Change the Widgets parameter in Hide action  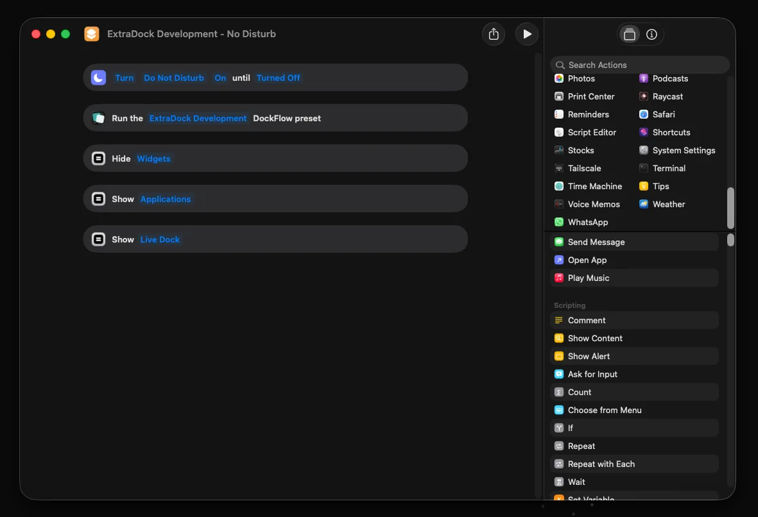pos(154,158)
